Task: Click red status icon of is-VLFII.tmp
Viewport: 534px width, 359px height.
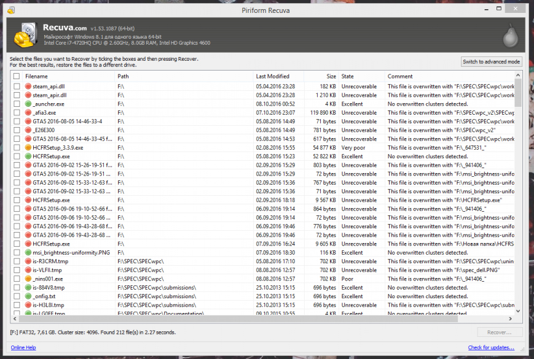Action: [28, 270]
